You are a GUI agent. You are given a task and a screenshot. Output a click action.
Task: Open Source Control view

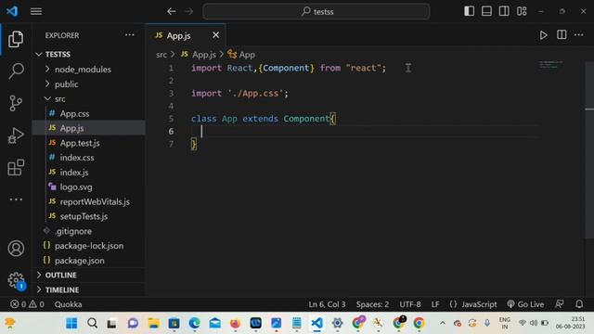pos(16,103)
